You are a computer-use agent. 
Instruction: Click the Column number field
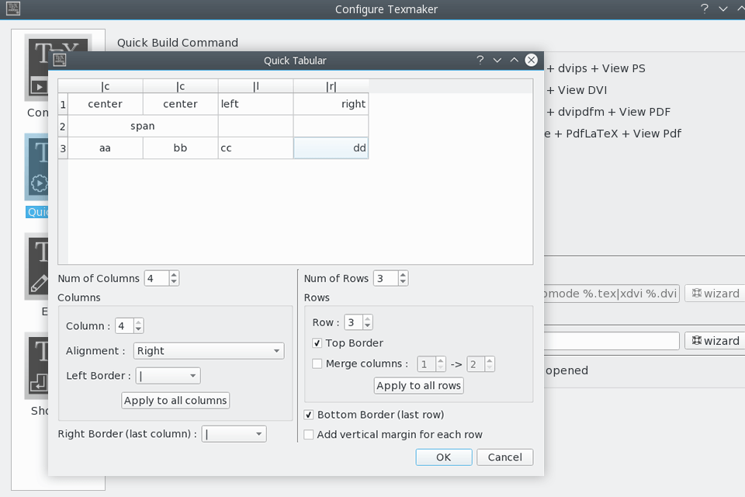124,326
